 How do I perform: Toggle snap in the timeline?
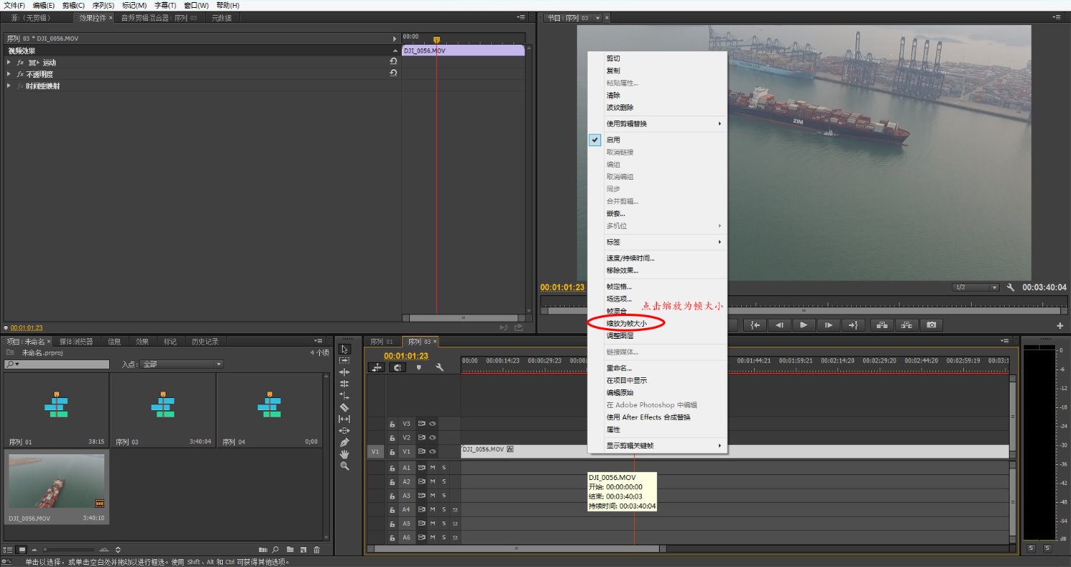(397, 367)
